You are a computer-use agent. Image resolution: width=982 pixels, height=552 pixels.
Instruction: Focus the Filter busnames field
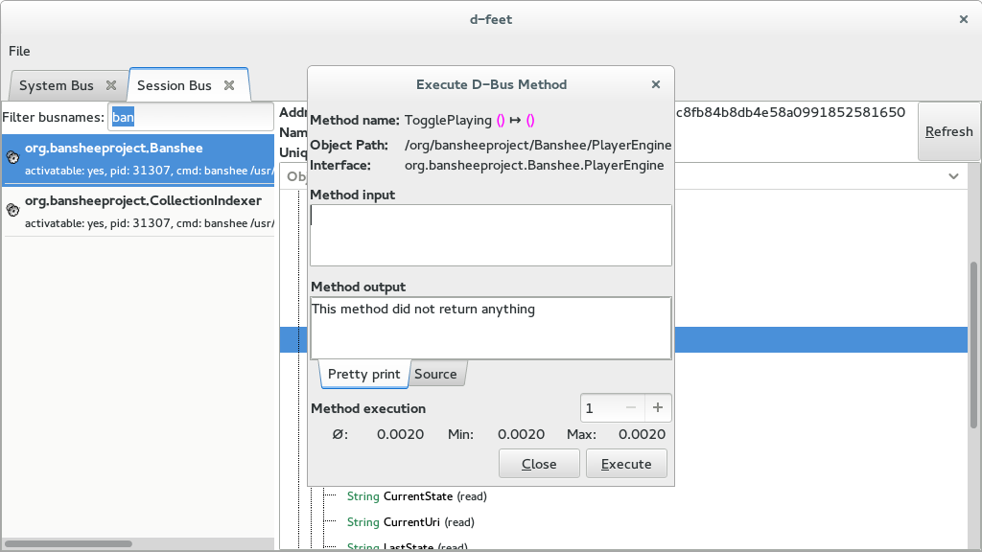coord(191,117)
